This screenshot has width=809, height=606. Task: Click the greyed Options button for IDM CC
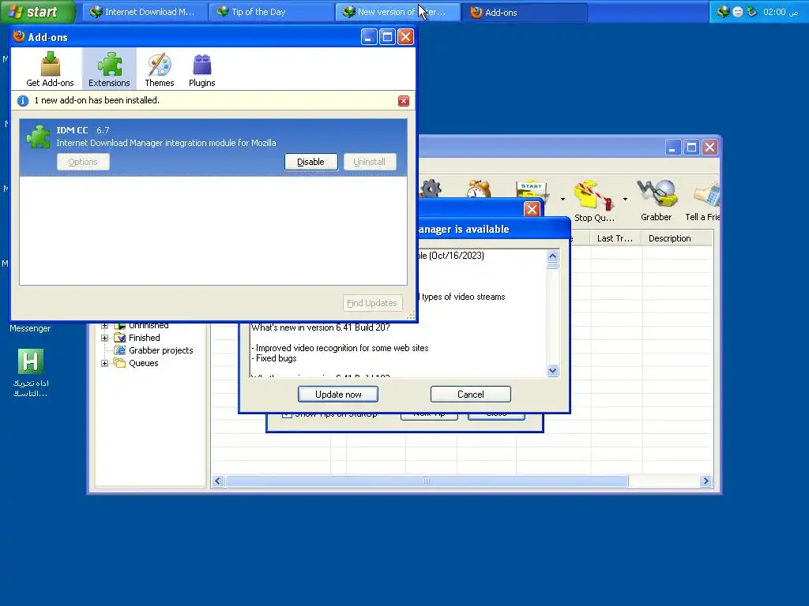pos(83,162)
